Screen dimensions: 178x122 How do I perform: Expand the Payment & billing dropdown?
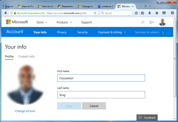(x=112, y=32)
